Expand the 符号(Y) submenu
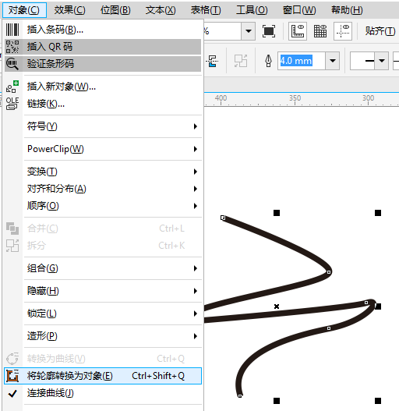This screenshot has height=411, width=399. pyautogui.click(x=103, y=126)
